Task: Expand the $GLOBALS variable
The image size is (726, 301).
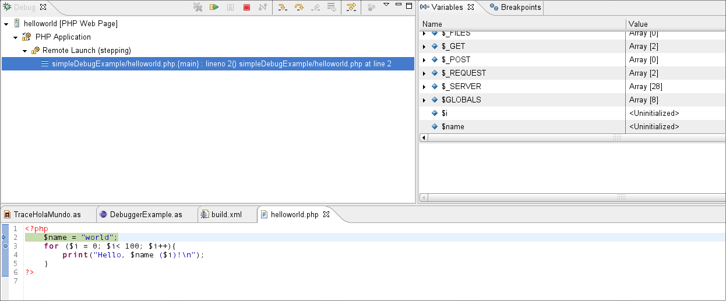Action: pyautogui.click(x=424, y=100)
